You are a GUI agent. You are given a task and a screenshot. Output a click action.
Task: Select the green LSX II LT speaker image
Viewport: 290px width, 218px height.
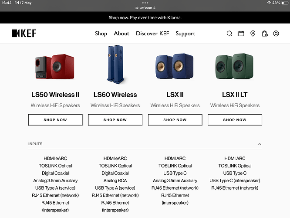[235, 66]
